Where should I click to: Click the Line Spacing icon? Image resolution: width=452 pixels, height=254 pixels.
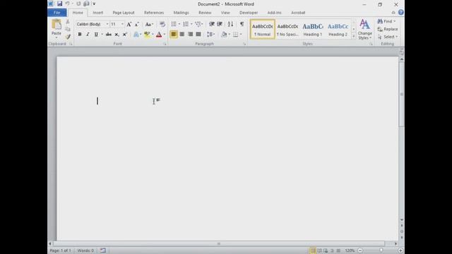[210, 35]
